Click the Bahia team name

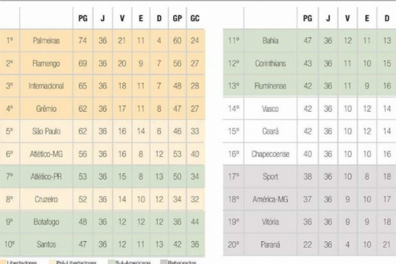[270, 40]
